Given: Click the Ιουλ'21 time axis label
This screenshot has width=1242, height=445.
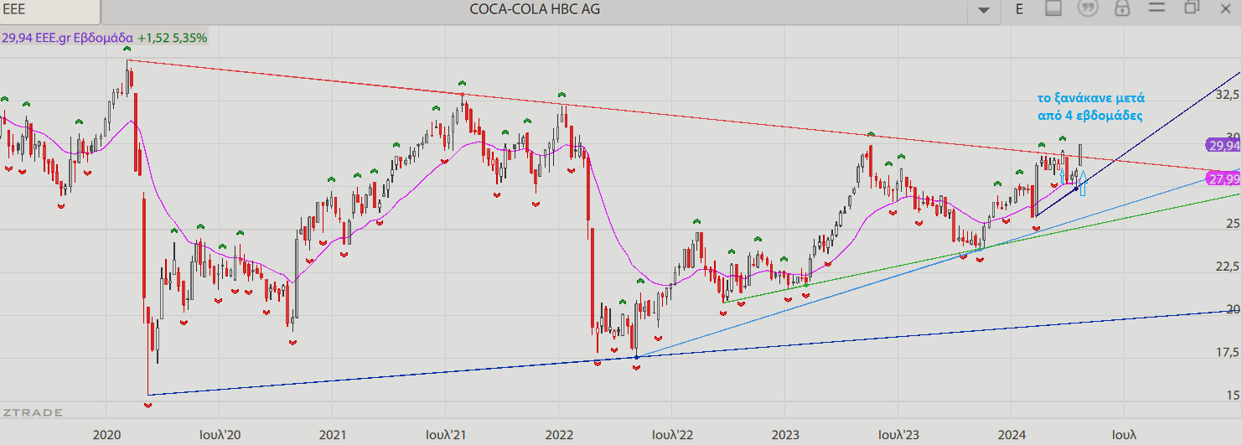Looking at the screenshot, I should click(x=445, y=435).
